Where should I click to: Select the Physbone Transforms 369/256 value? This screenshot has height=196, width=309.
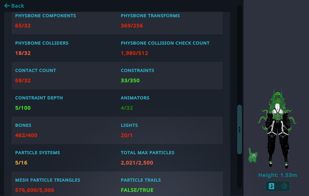[132, 26]
